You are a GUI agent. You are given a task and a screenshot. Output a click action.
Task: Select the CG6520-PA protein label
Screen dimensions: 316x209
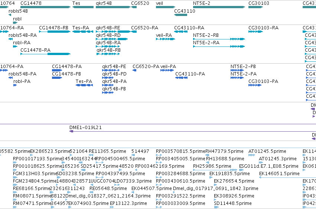tap(146, 66)
